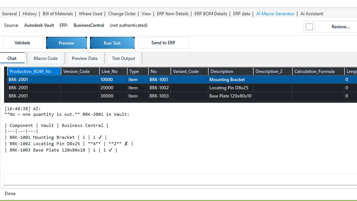Image resolution: width=357 pixels, height=201 pixels.
Task: Show the Preview Data sub-tab
Action: [x=85, y=58]
